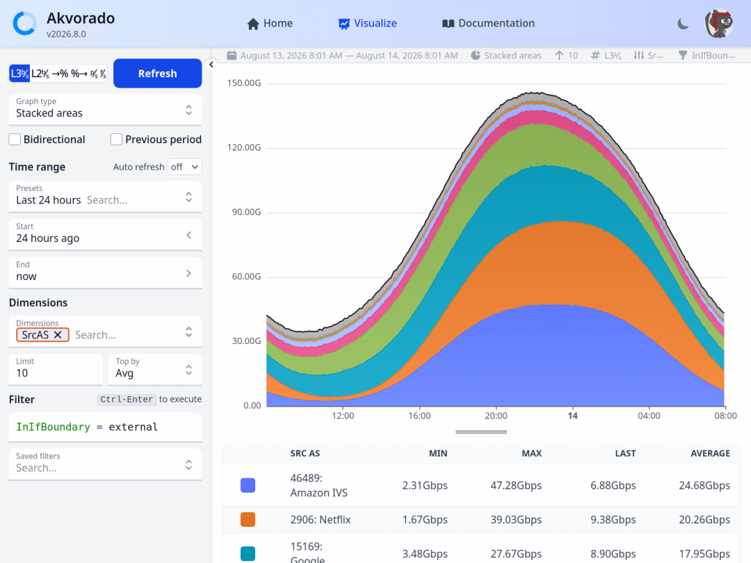Go to the Home page
751x563 pixels.
point(270,24)
